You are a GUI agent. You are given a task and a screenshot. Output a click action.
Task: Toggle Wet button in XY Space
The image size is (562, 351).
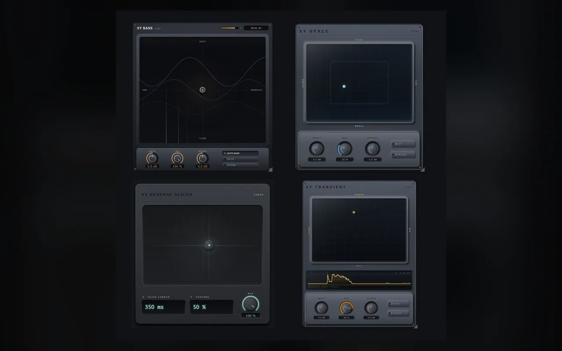(x=403, y=144)
